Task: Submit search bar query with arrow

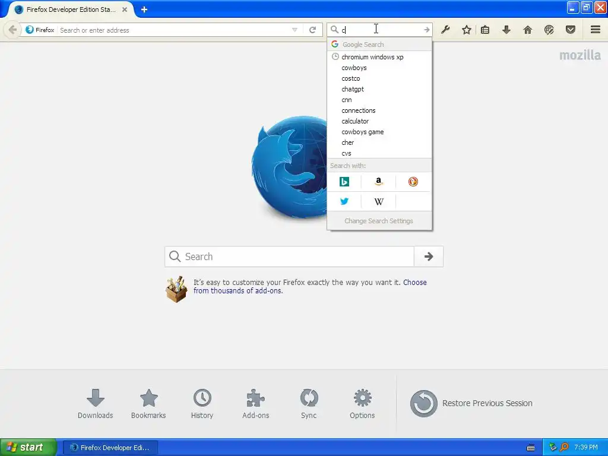Action: coord(426,30)
